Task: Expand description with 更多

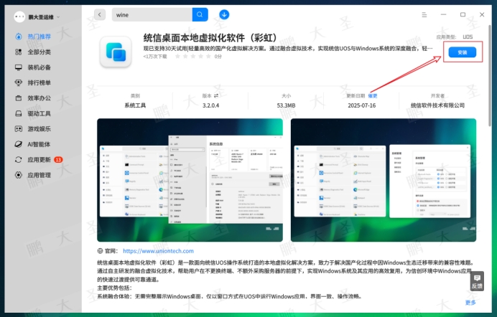Action: pyautogui.click(x=470, y=303)
